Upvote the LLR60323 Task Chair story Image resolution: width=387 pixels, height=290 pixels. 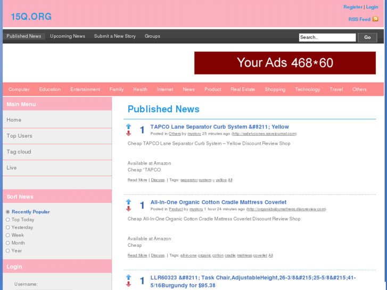[x=129, y=277]
